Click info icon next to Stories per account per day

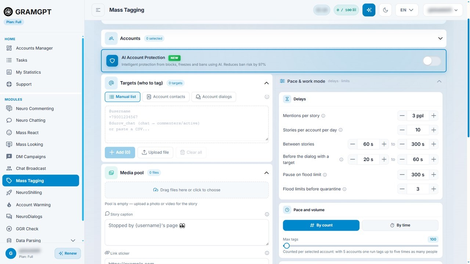(x=340, y=130)
